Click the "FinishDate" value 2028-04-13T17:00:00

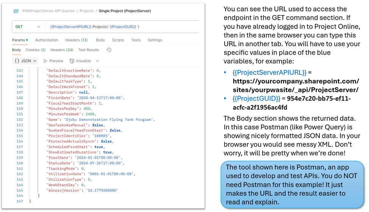pos(100,98)
